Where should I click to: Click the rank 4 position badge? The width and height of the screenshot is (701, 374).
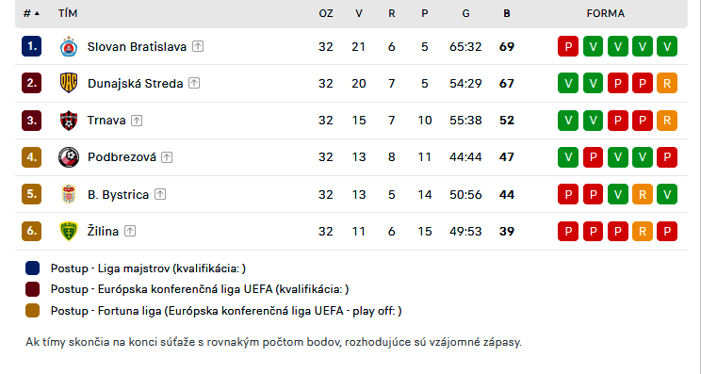click(31, 157)
